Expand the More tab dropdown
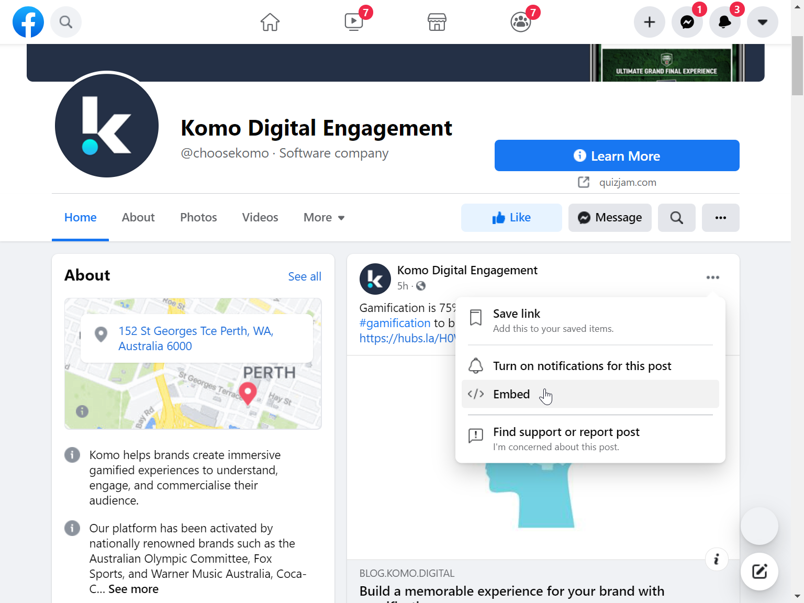Image resolution: width=804 pixels, height=603 pixels. pos(324,218)
